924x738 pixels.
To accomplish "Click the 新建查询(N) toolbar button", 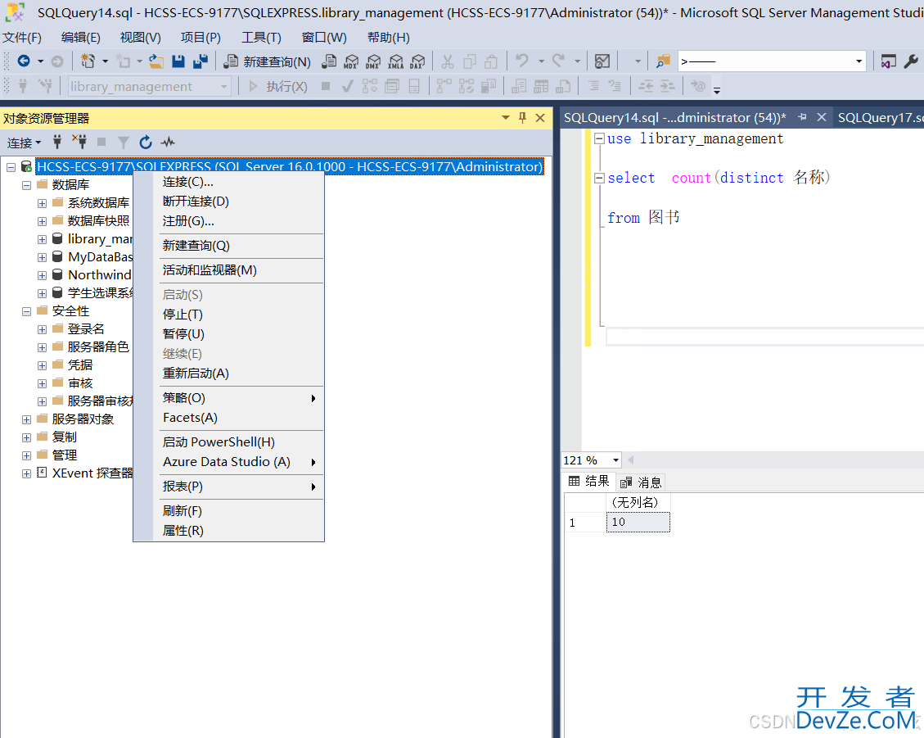I will click(268, 61).
